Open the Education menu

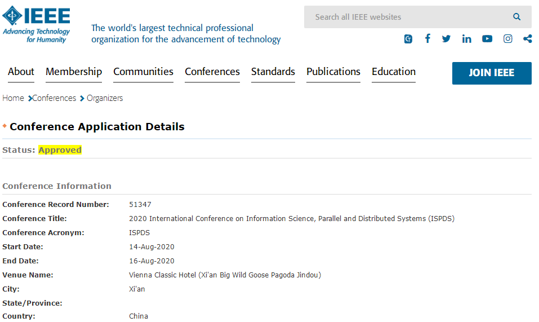click(x=394, y=72)
